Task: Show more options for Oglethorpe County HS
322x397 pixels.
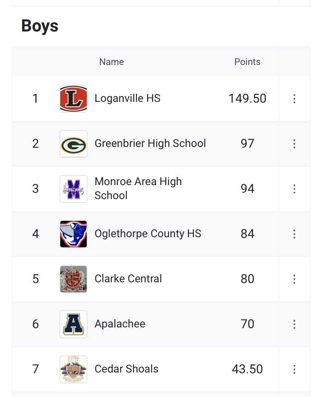Action: point(294,234)
